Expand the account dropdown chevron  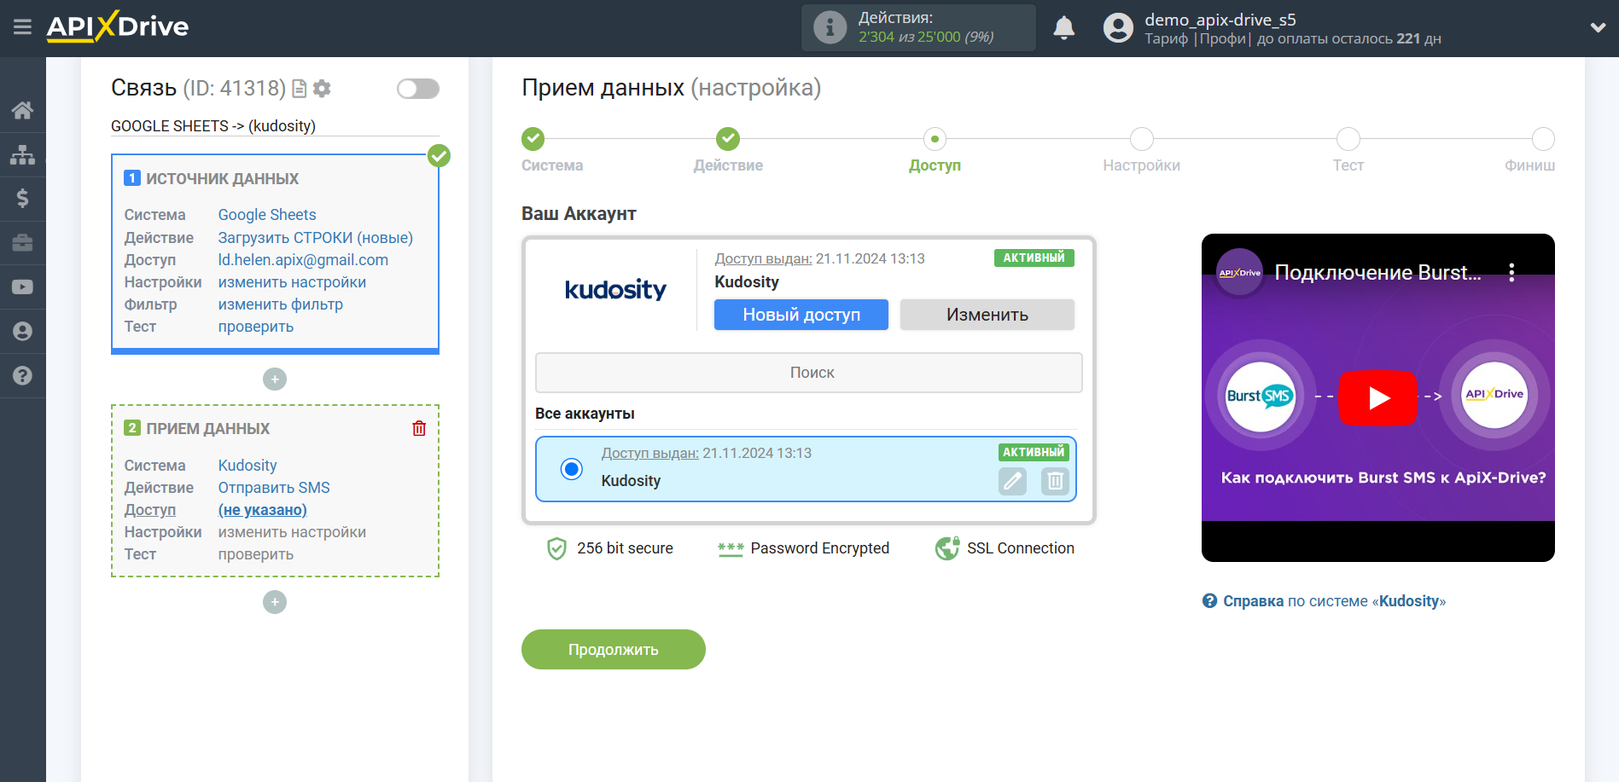tap(1598, 27)
